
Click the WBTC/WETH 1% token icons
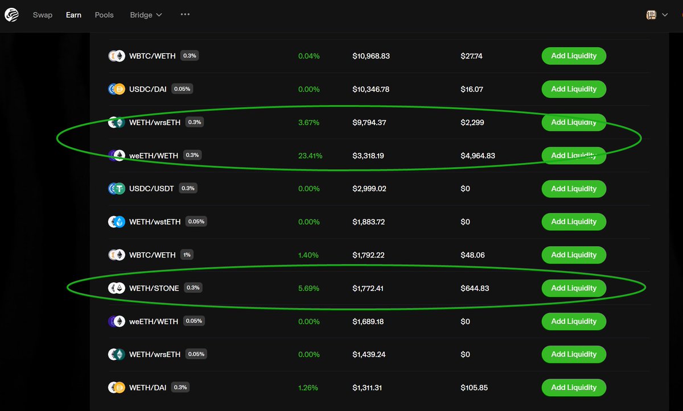[116, 255]
